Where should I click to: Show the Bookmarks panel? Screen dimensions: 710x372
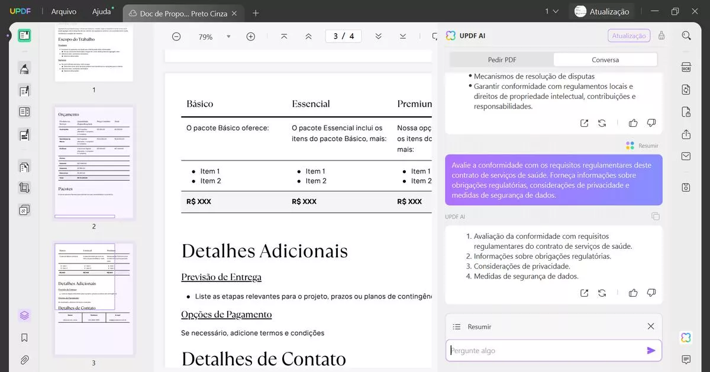coord(24,338)
